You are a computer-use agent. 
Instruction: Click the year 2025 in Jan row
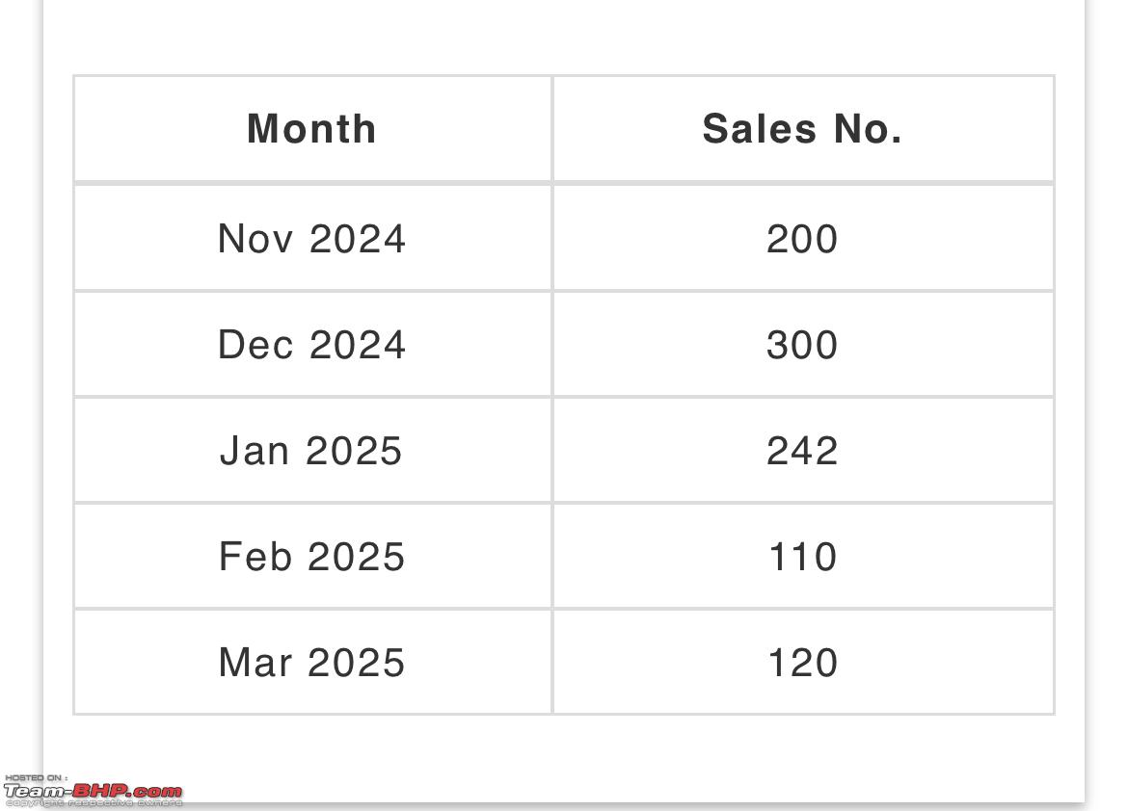pos(354,451)
